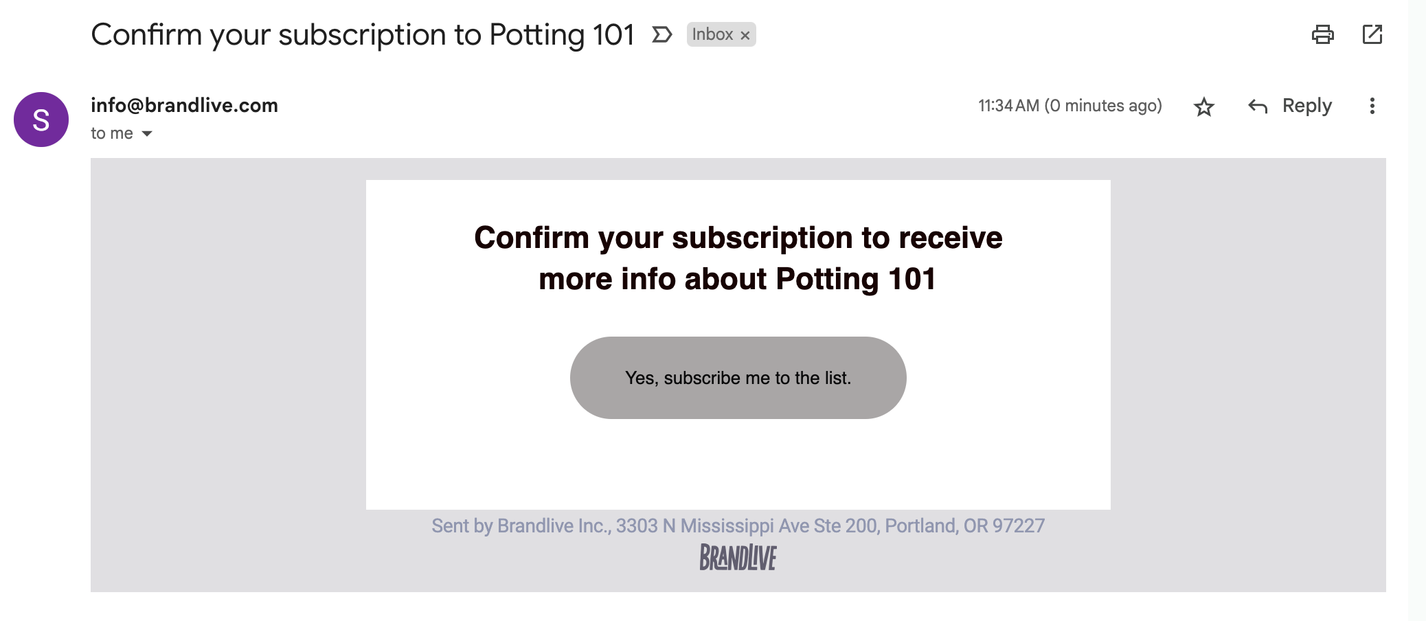1426x621 pixels.
Task: Remove the Inbox label with its x
Action: 745,35
